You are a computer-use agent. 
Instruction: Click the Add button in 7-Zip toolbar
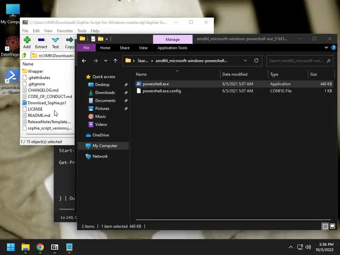27,43
